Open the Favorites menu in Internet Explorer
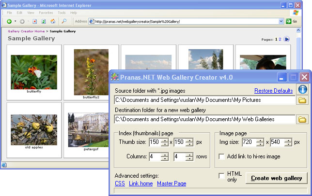Screen dimensions: 312x196 coord(46,13)
